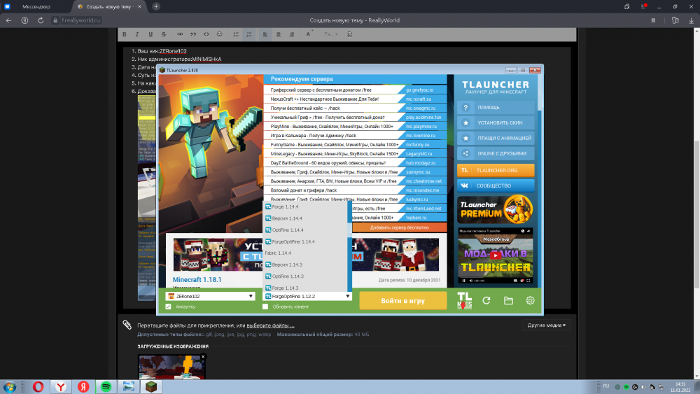Click browser address bar f.reallyworld.ru
The height and width of the screenshot is (394, 700).
coord(80,20)
